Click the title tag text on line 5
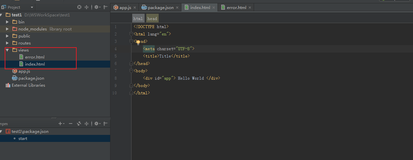 pyautogui.click(x=166, y=56)
